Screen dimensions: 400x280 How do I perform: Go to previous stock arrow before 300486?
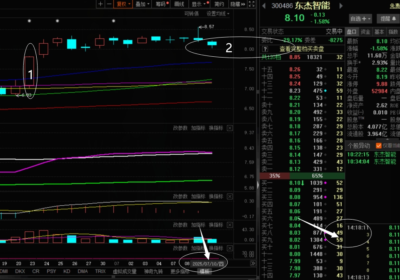tap(264, 6)
